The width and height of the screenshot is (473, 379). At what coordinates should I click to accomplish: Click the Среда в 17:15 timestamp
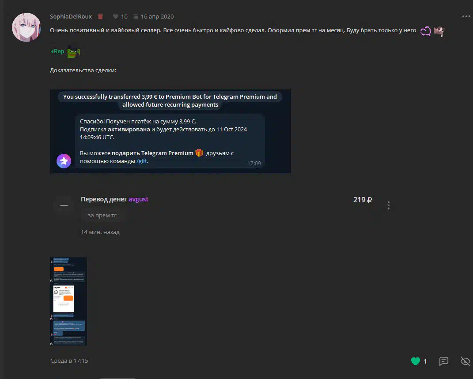[x=69, y=361]
